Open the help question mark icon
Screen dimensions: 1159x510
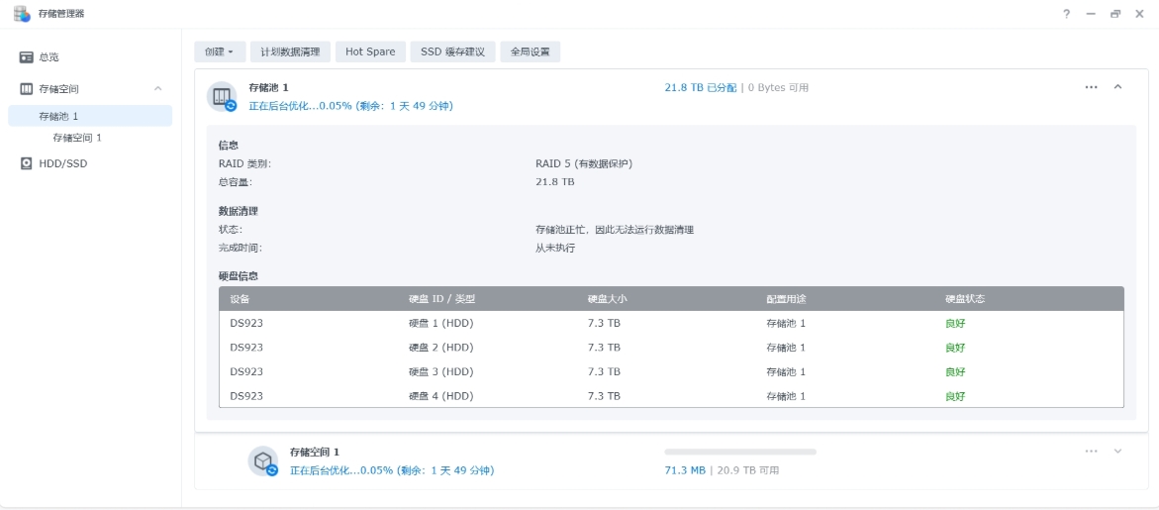[1067, 14]
